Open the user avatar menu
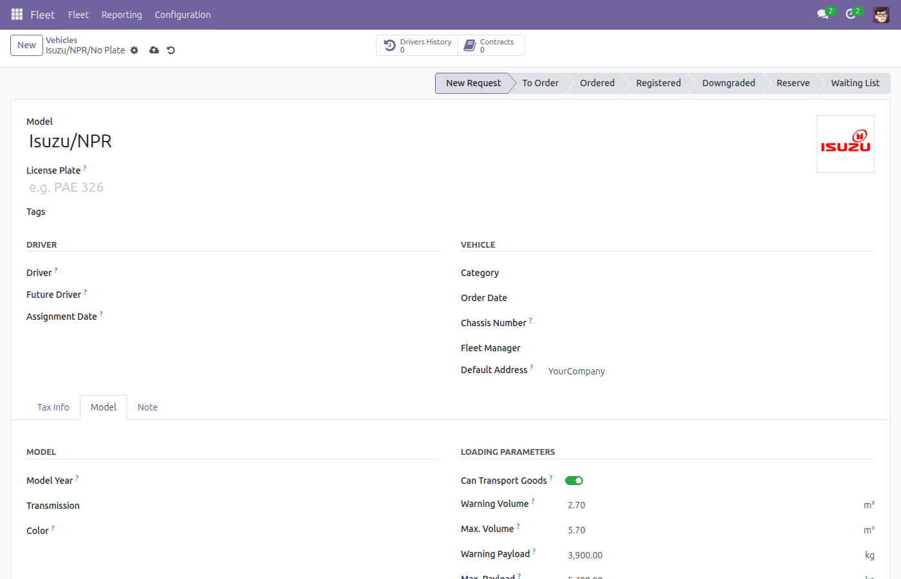Image resolution: width=901 pixels, height=579 pixels. (x=881, y=14)
